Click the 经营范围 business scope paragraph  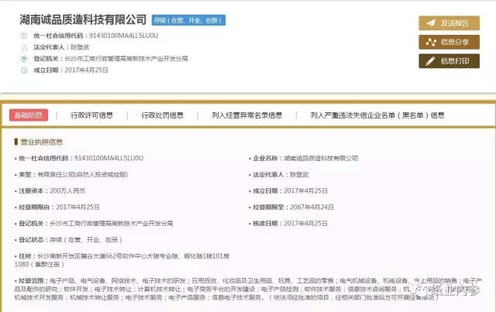coord(248,290)
